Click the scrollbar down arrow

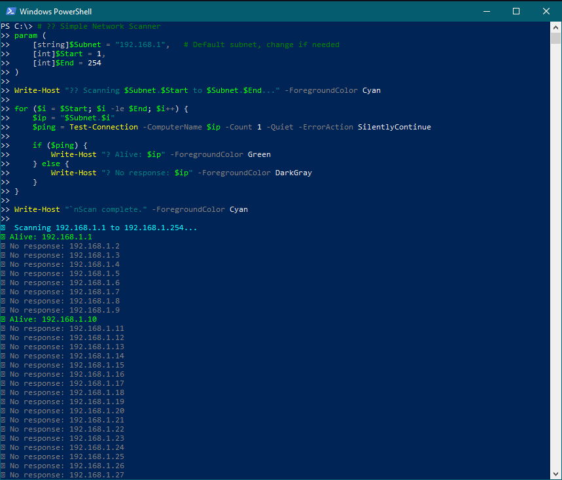(556, 473)
